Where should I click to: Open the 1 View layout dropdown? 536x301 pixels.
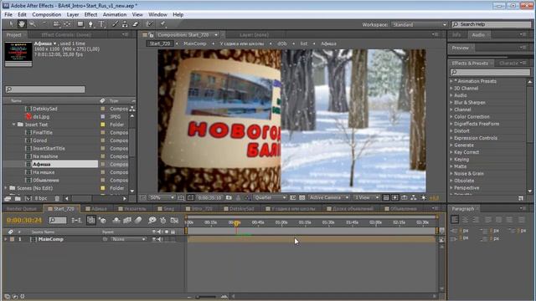click(x=367, y=197)
